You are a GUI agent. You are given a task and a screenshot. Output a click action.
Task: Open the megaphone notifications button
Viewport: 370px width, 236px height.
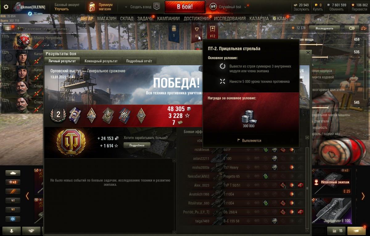pos(356,231)
